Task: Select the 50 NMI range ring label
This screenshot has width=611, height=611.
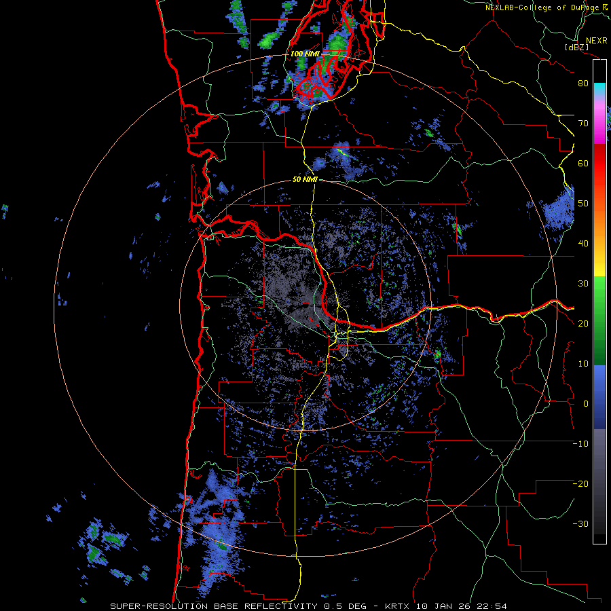Action: pos(305,179)
